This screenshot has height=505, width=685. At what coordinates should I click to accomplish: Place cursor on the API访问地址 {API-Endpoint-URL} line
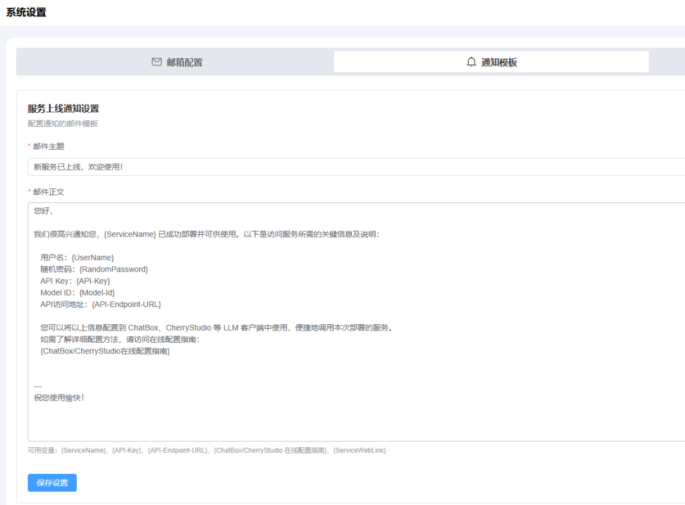[x=100, y=304]
